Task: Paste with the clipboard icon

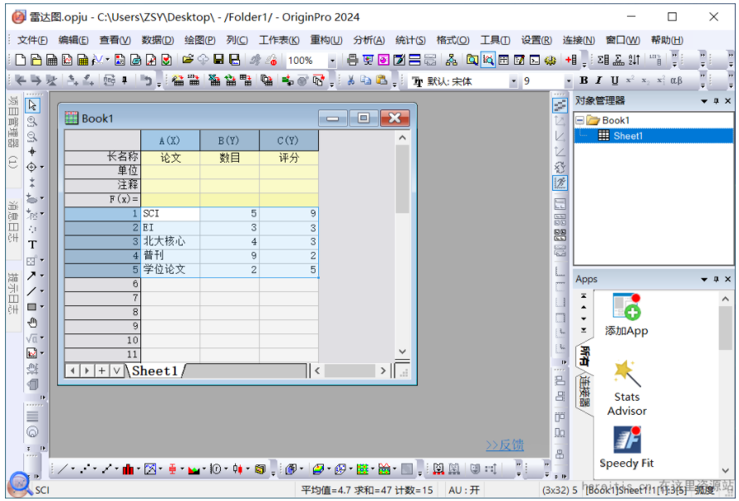Action: click(382, 80)
